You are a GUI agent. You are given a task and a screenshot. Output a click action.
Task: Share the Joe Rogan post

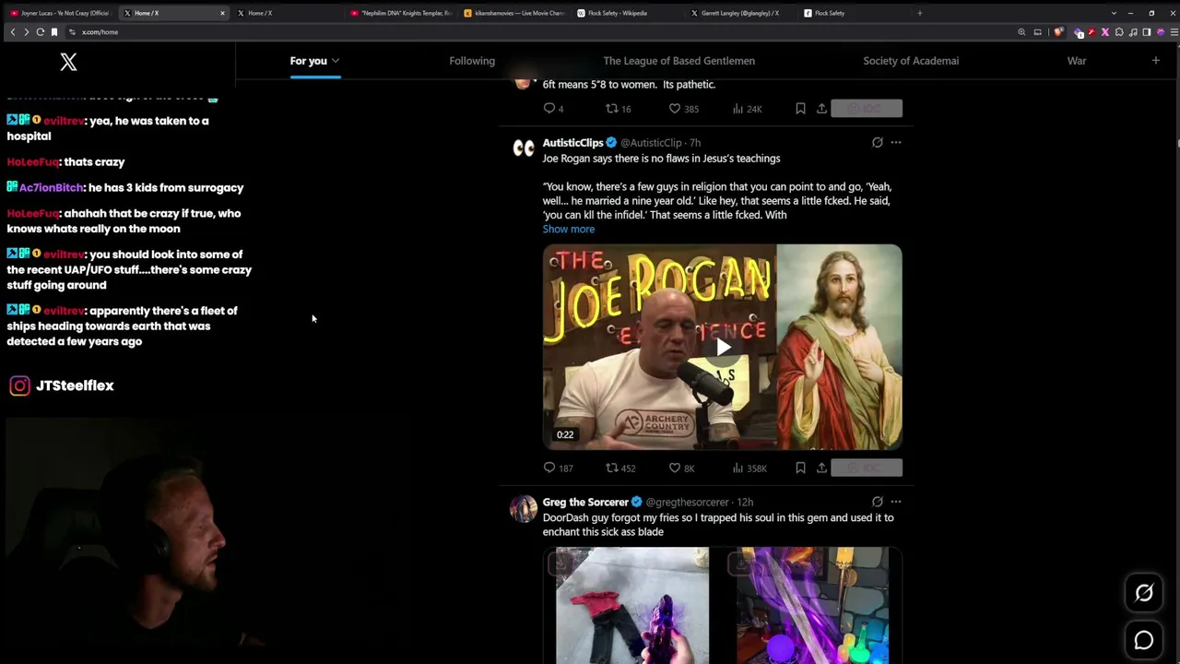tap(821, 468)
